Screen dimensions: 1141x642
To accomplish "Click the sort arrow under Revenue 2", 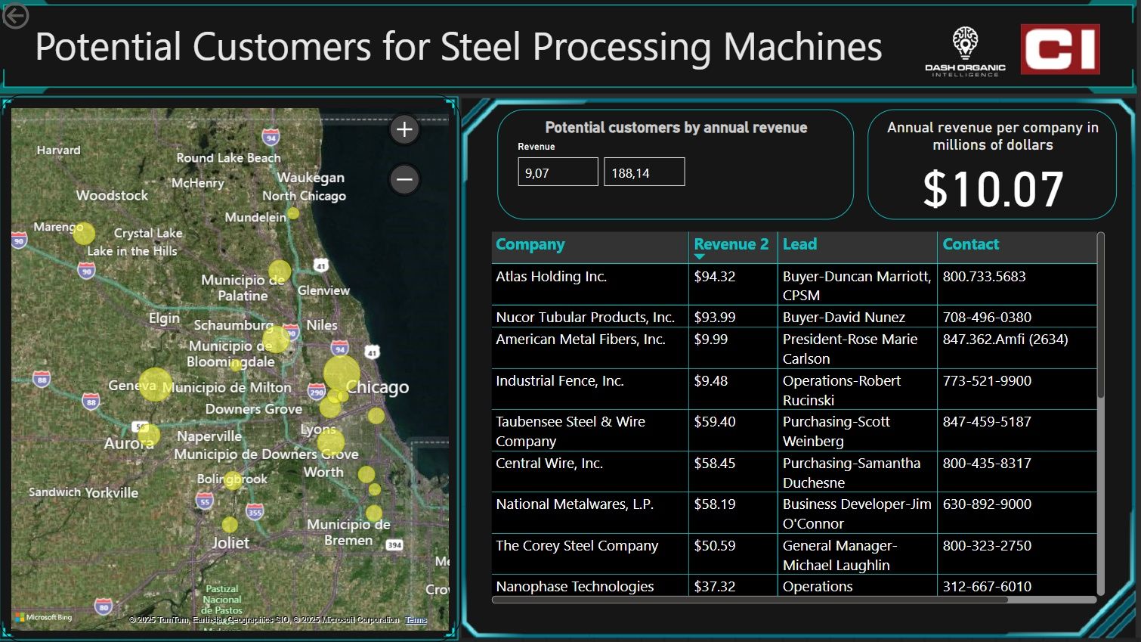I will click(699, 257).
